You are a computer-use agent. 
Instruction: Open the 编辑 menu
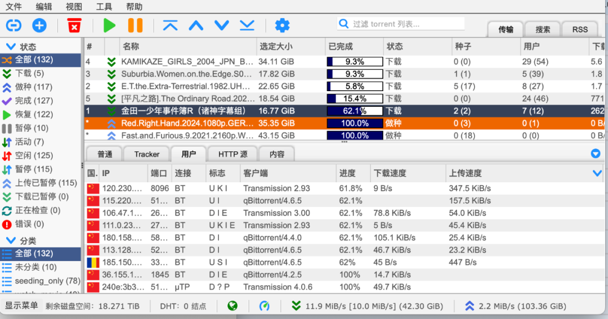point(44,7)
